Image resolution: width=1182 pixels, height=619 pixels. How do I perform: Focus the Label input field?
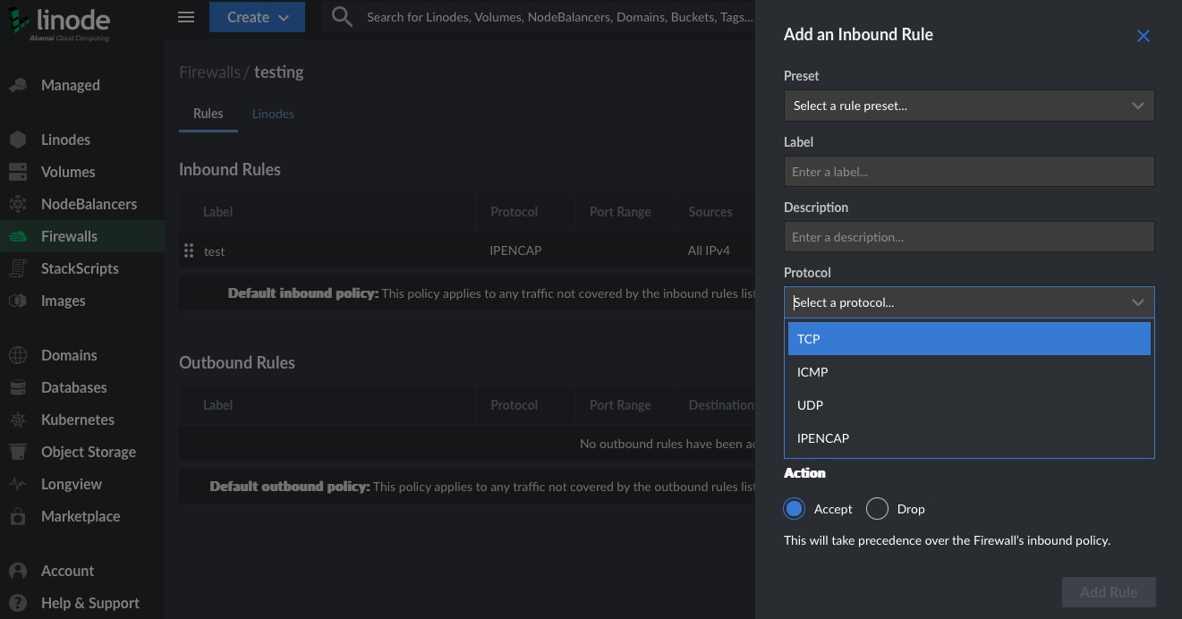point(969,172)
